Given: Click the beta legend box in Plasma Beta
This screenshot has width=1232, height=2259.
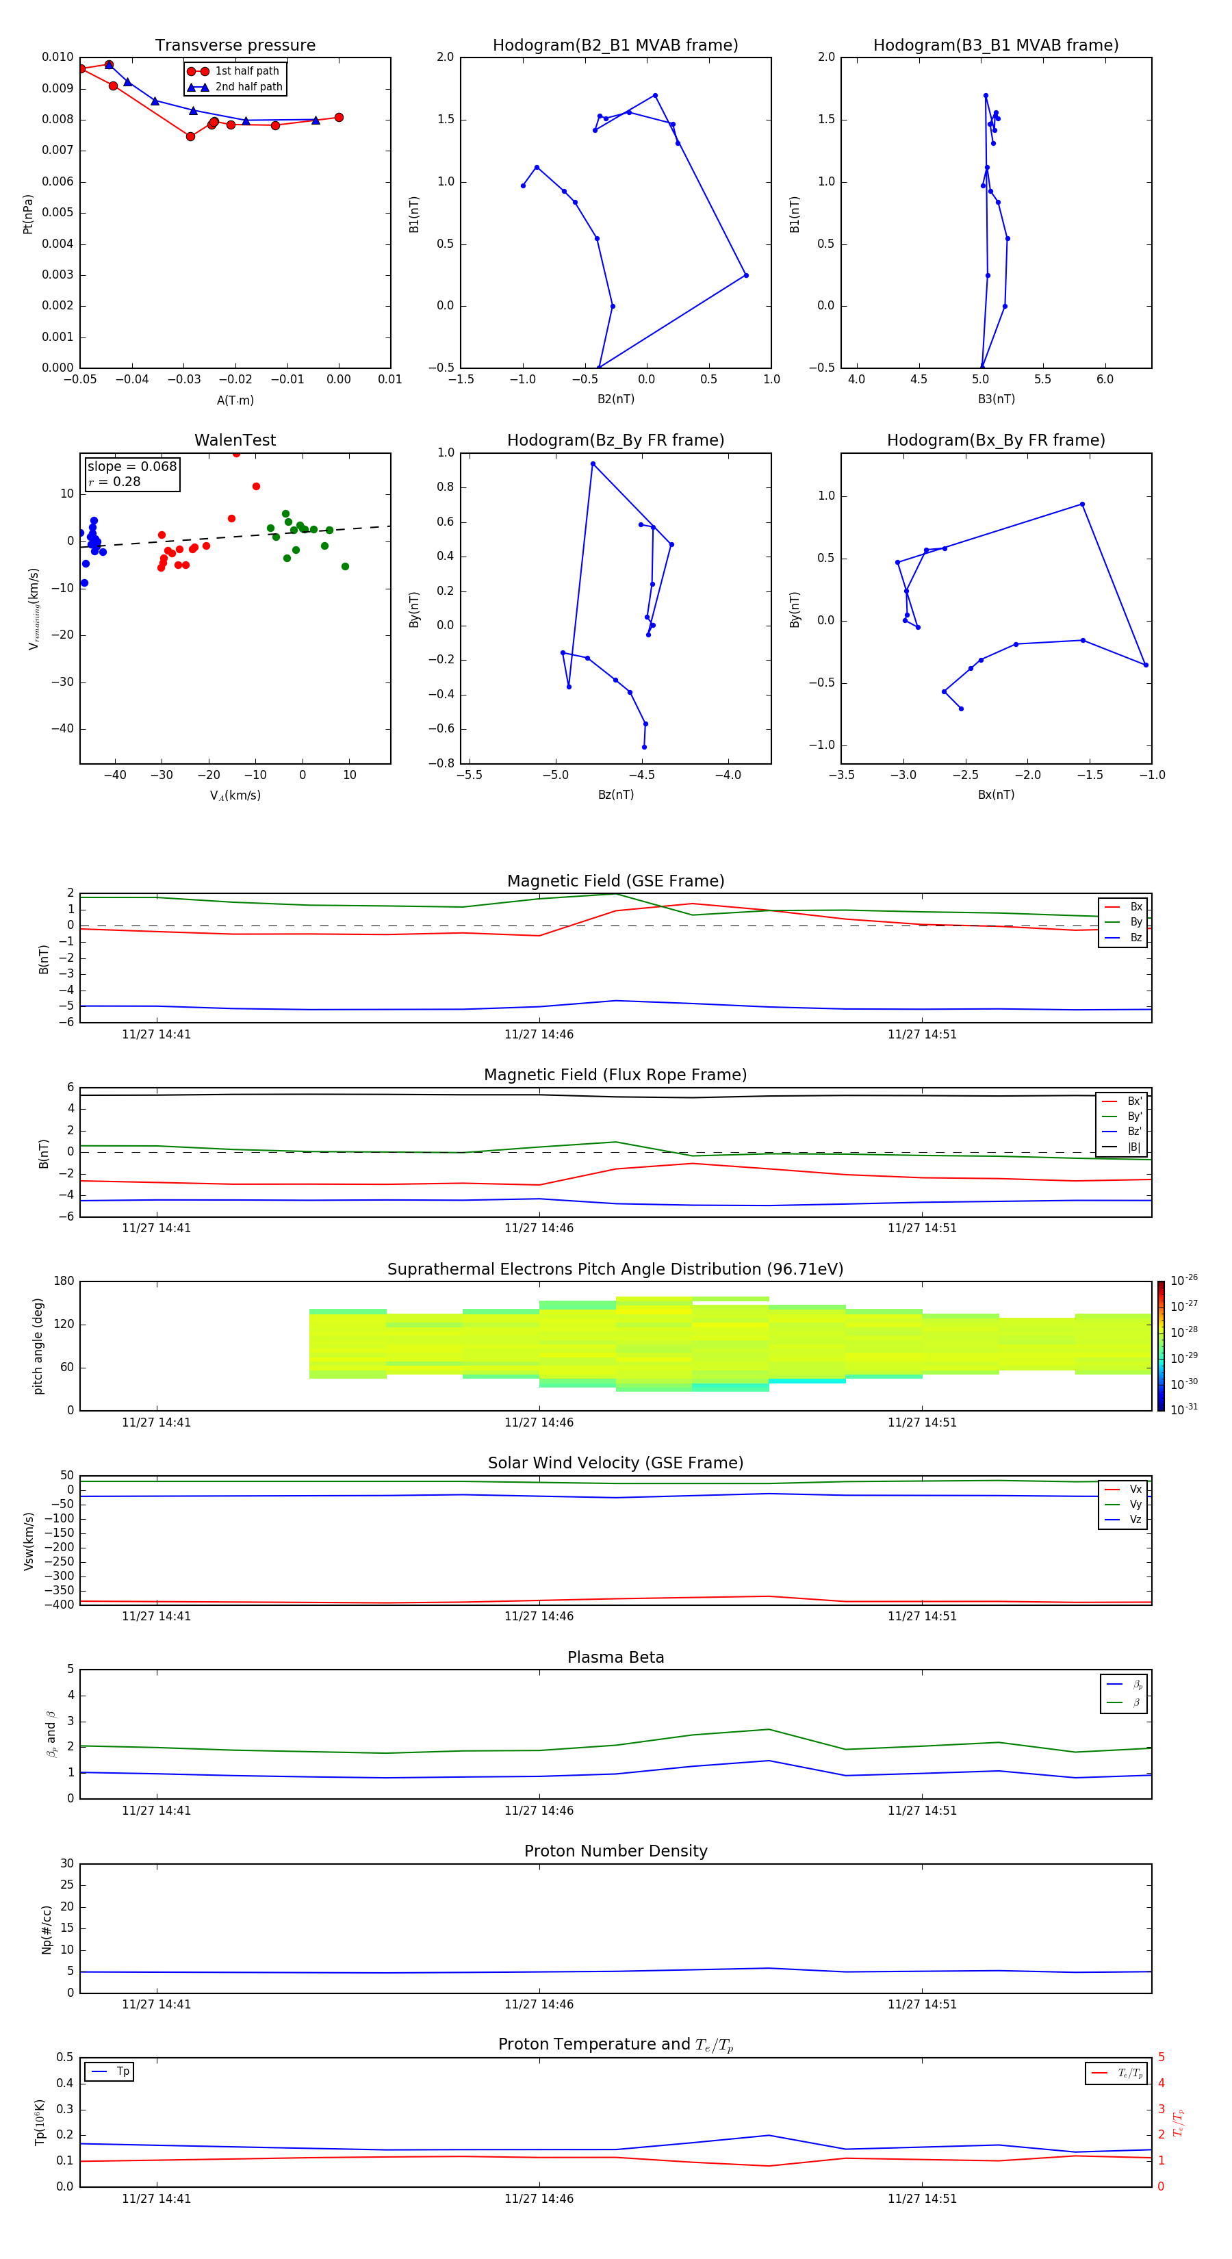Looking at the screenshot, I should [1123, 1694].
